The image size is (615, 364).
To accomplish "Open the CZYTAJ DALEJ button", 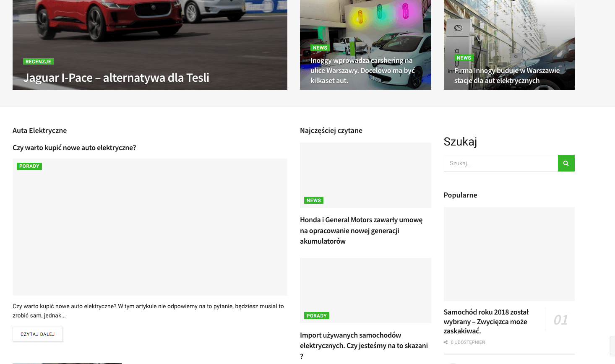I will (x=38, y=334).
